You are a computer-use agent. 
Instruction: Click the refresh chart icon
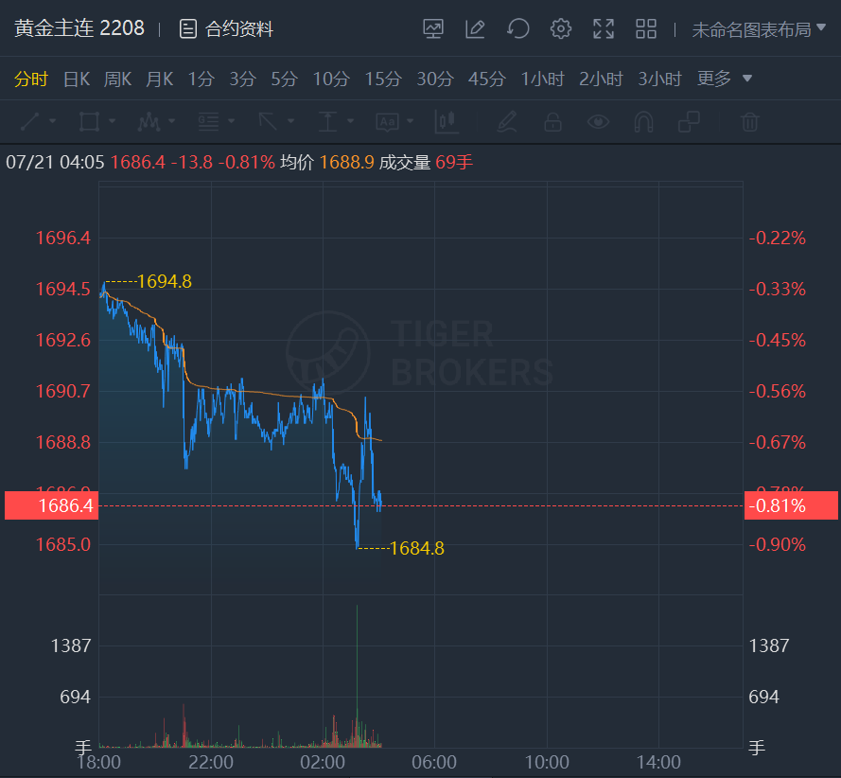[x=518, y=29]
